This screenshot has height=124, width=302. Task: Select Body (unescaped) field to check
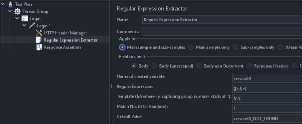point(154,66)
